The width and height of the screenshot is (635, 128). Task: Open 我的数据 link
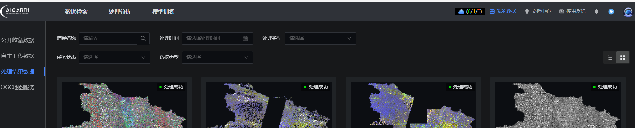pyautogui.click(x=506, y=12)
